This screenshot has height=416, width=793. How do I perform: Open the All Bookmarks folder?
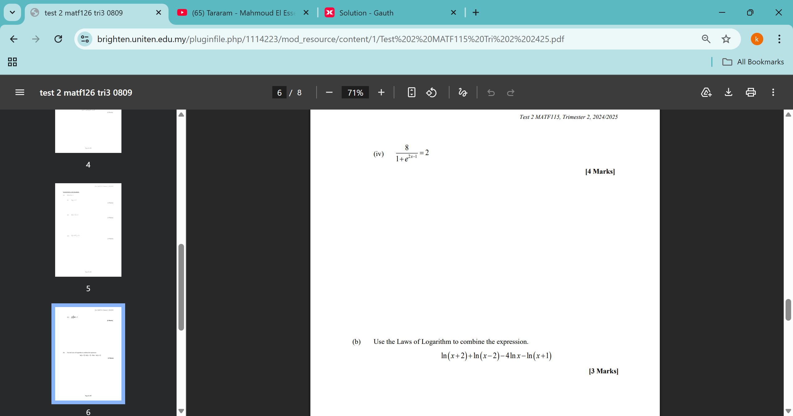coord(753,62)
